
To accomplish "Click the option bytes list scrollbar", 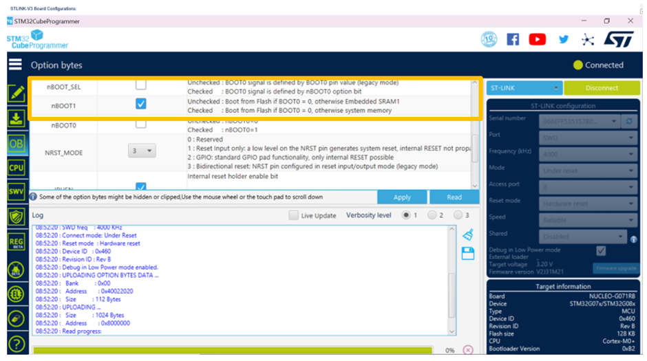I will (x=475, y=149).
